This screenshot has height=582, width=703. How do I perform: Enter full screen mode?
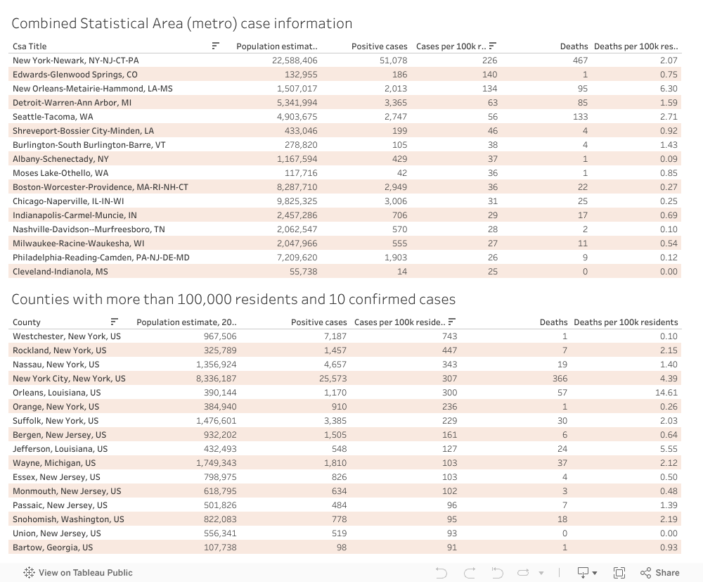(x=619, y=572)
